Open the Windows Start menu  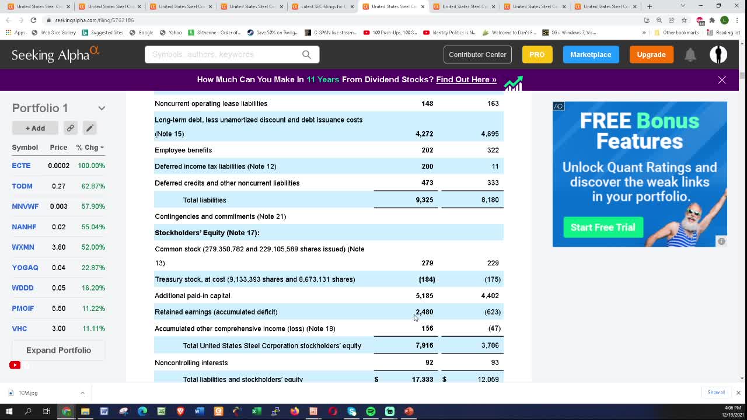pyautogui.click(x=9, y=411)
